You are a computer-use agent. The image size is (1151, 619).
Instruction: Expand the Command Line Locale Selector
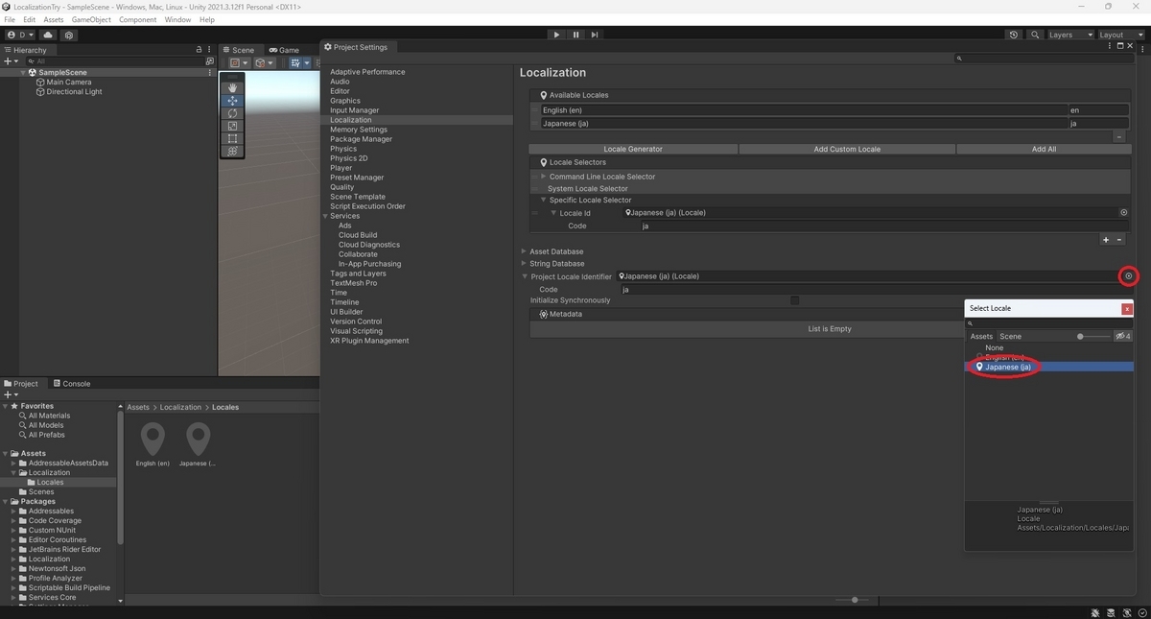[x=543, y=177]
